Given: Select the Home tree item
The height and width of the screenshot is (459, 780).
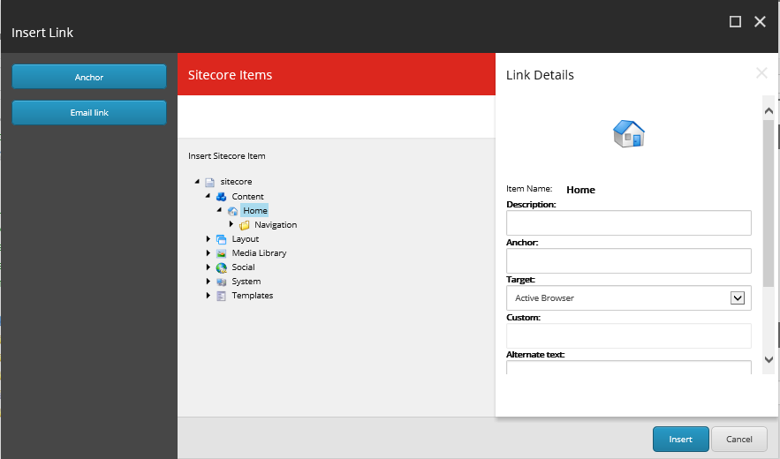Looking at the screenshot, I should tap(254, 210).
